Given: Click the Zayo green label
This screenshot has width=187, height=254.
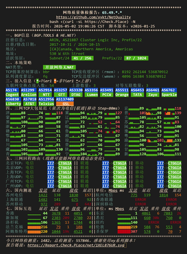Looking at the screenshot, I should [153, 95].
